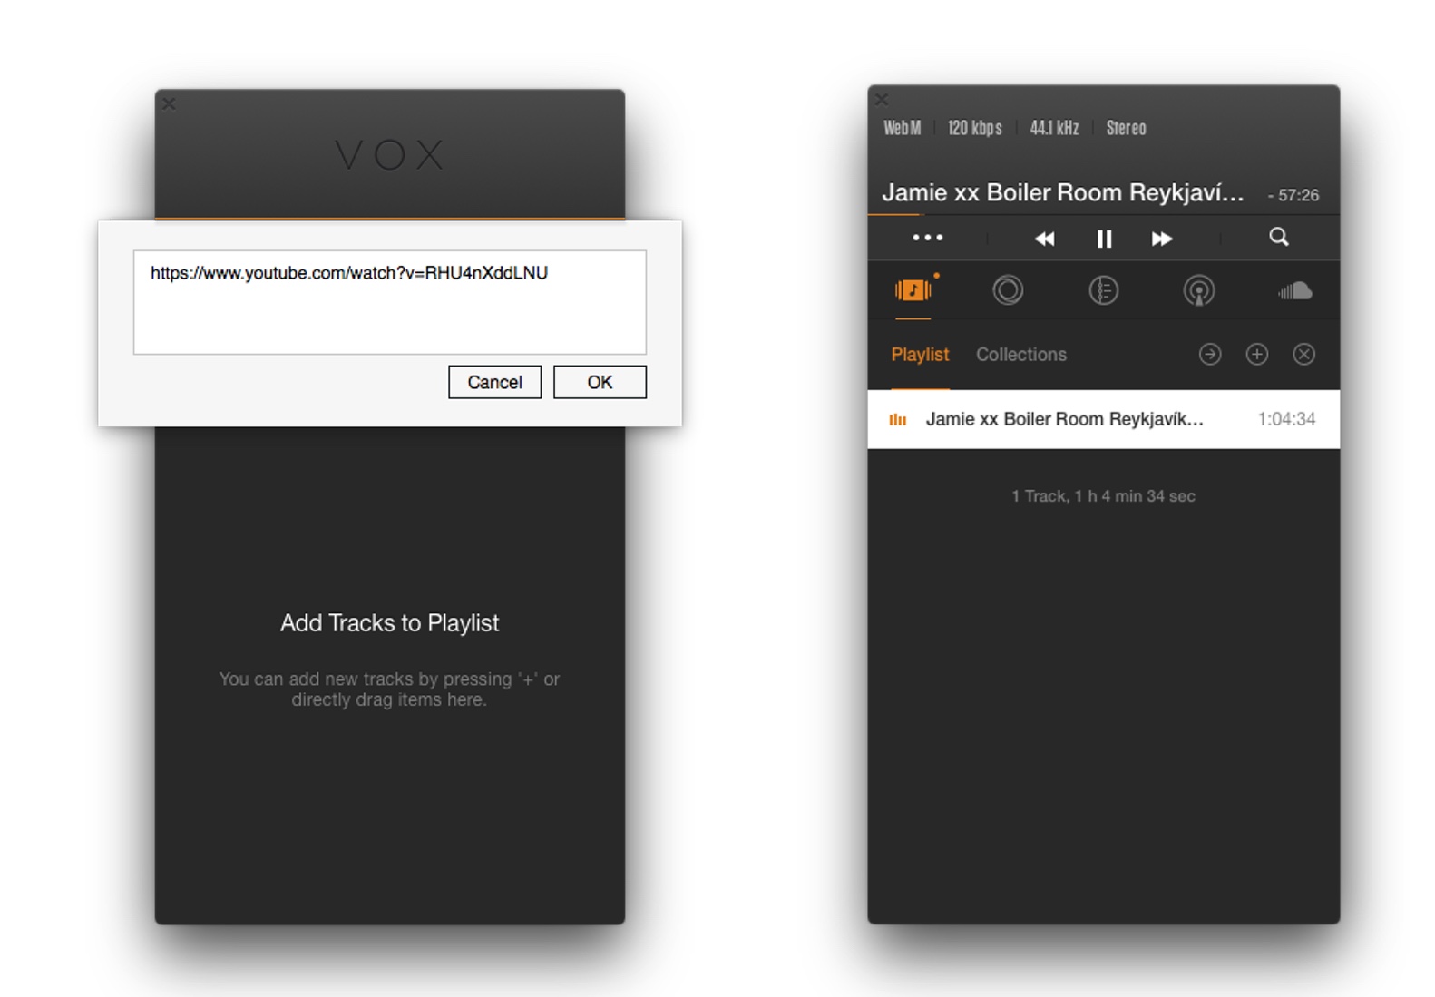
Task: Cancel the URL dialog
Action: (494, 382)
